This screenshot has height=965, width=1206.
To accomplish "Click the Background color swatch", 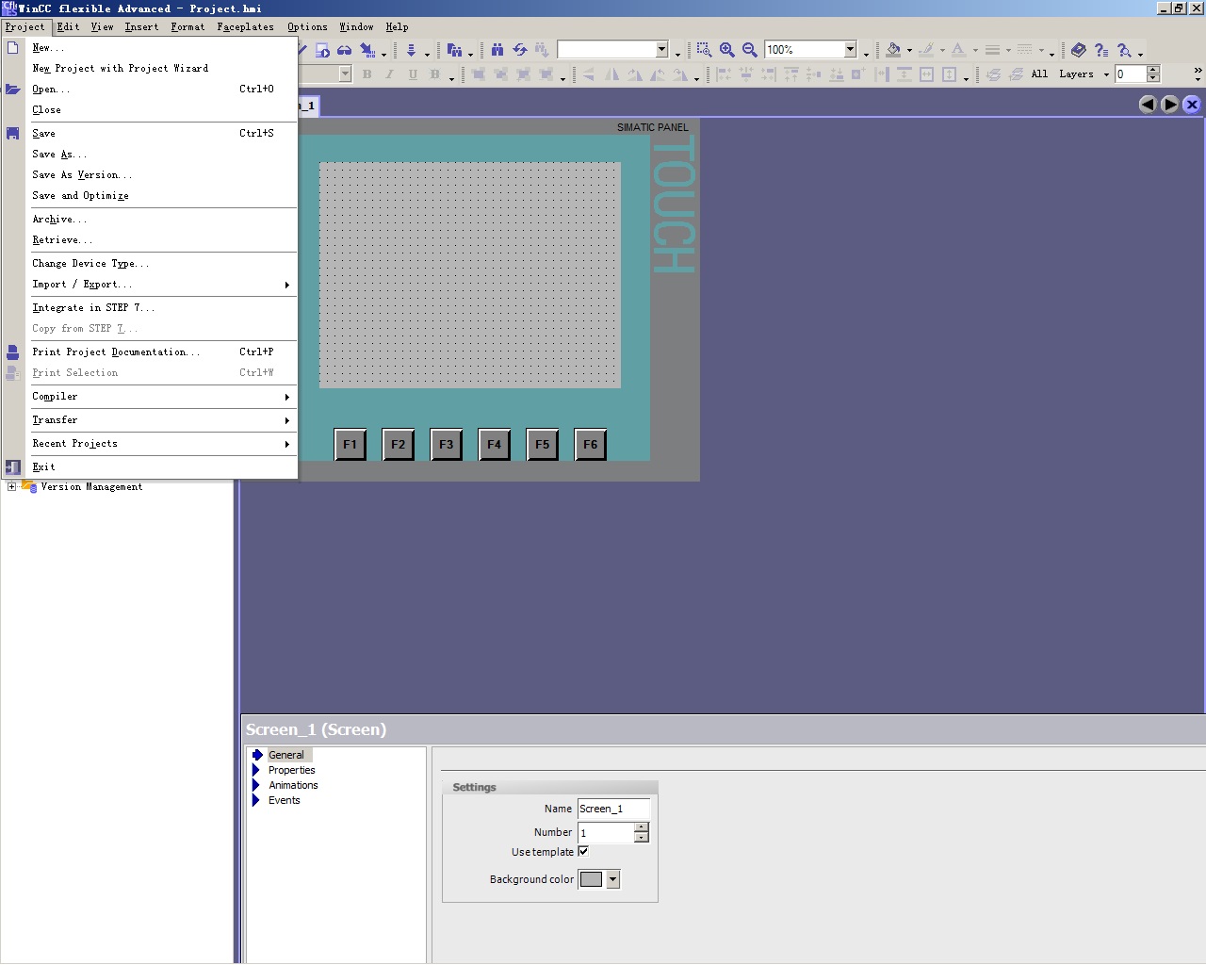I will [x=591, y=879].
